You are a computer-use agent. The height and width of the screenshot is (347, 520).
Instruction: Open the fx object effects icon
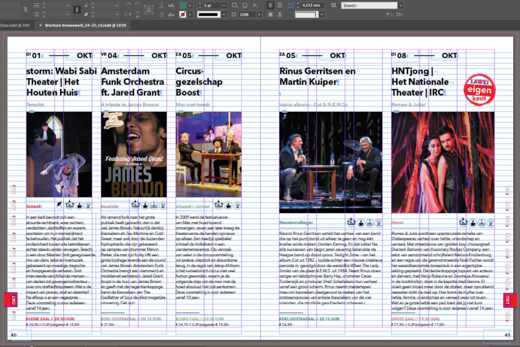255,6
